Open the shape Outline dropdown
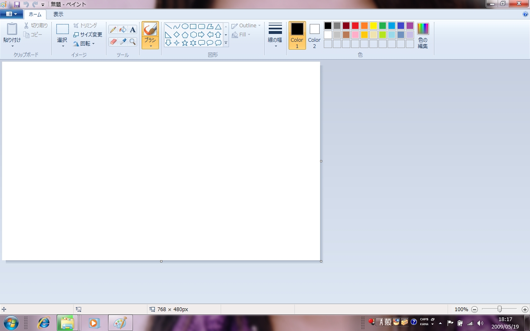530x331 pixels. 246,26
